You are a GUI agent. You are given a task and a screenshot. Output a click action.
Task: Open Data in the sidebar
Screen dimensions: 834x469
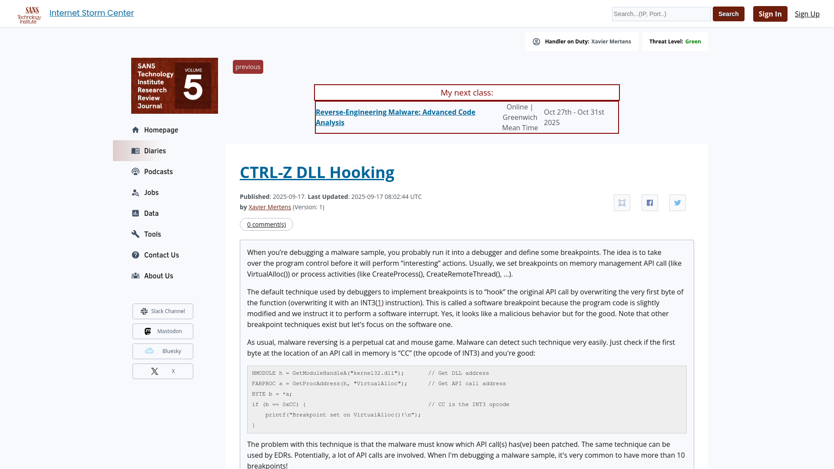tap(151, 213)
